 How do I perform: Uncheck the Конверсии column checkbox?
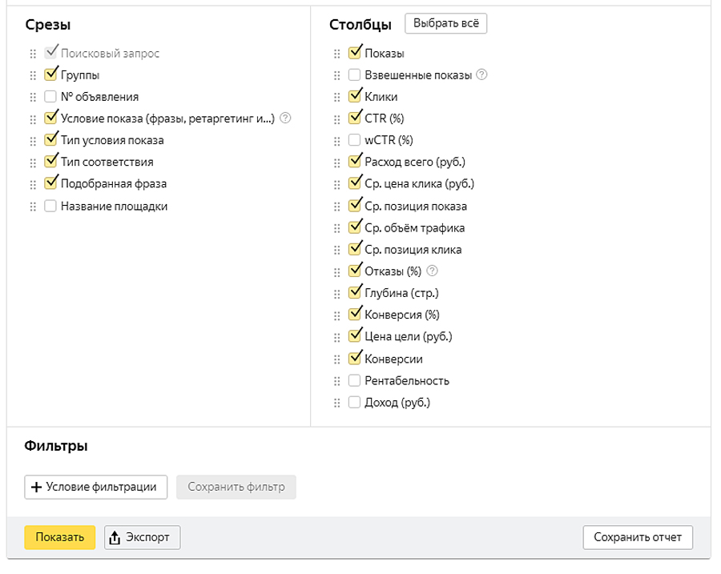[x=355, y=359]
